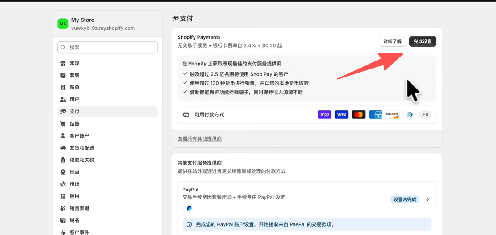Click the Shop Pay logo
The height and width of the screenshot is (235, 496).
pyautogui.click(x=325, y=114)
